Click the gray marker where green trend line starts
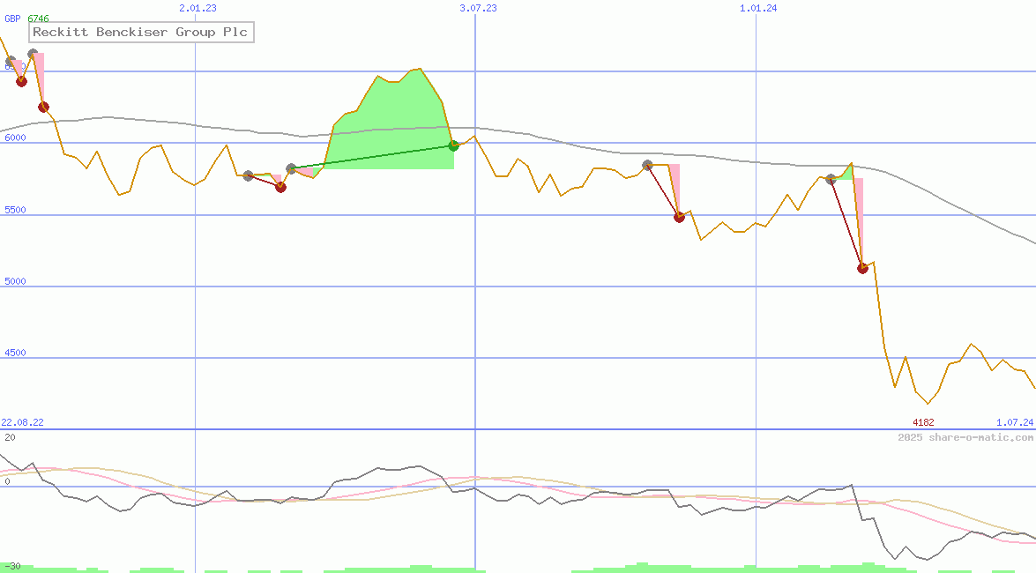 (x=291, y=168)
